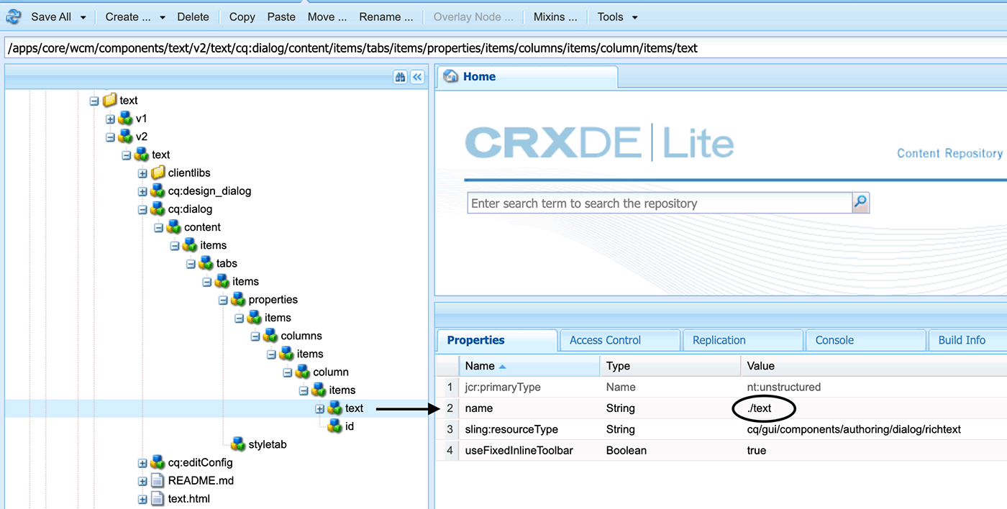Screen dimensions: 1007x509
Task: Click the binoculars search icon in tree panel
Action: coord(401,78)
